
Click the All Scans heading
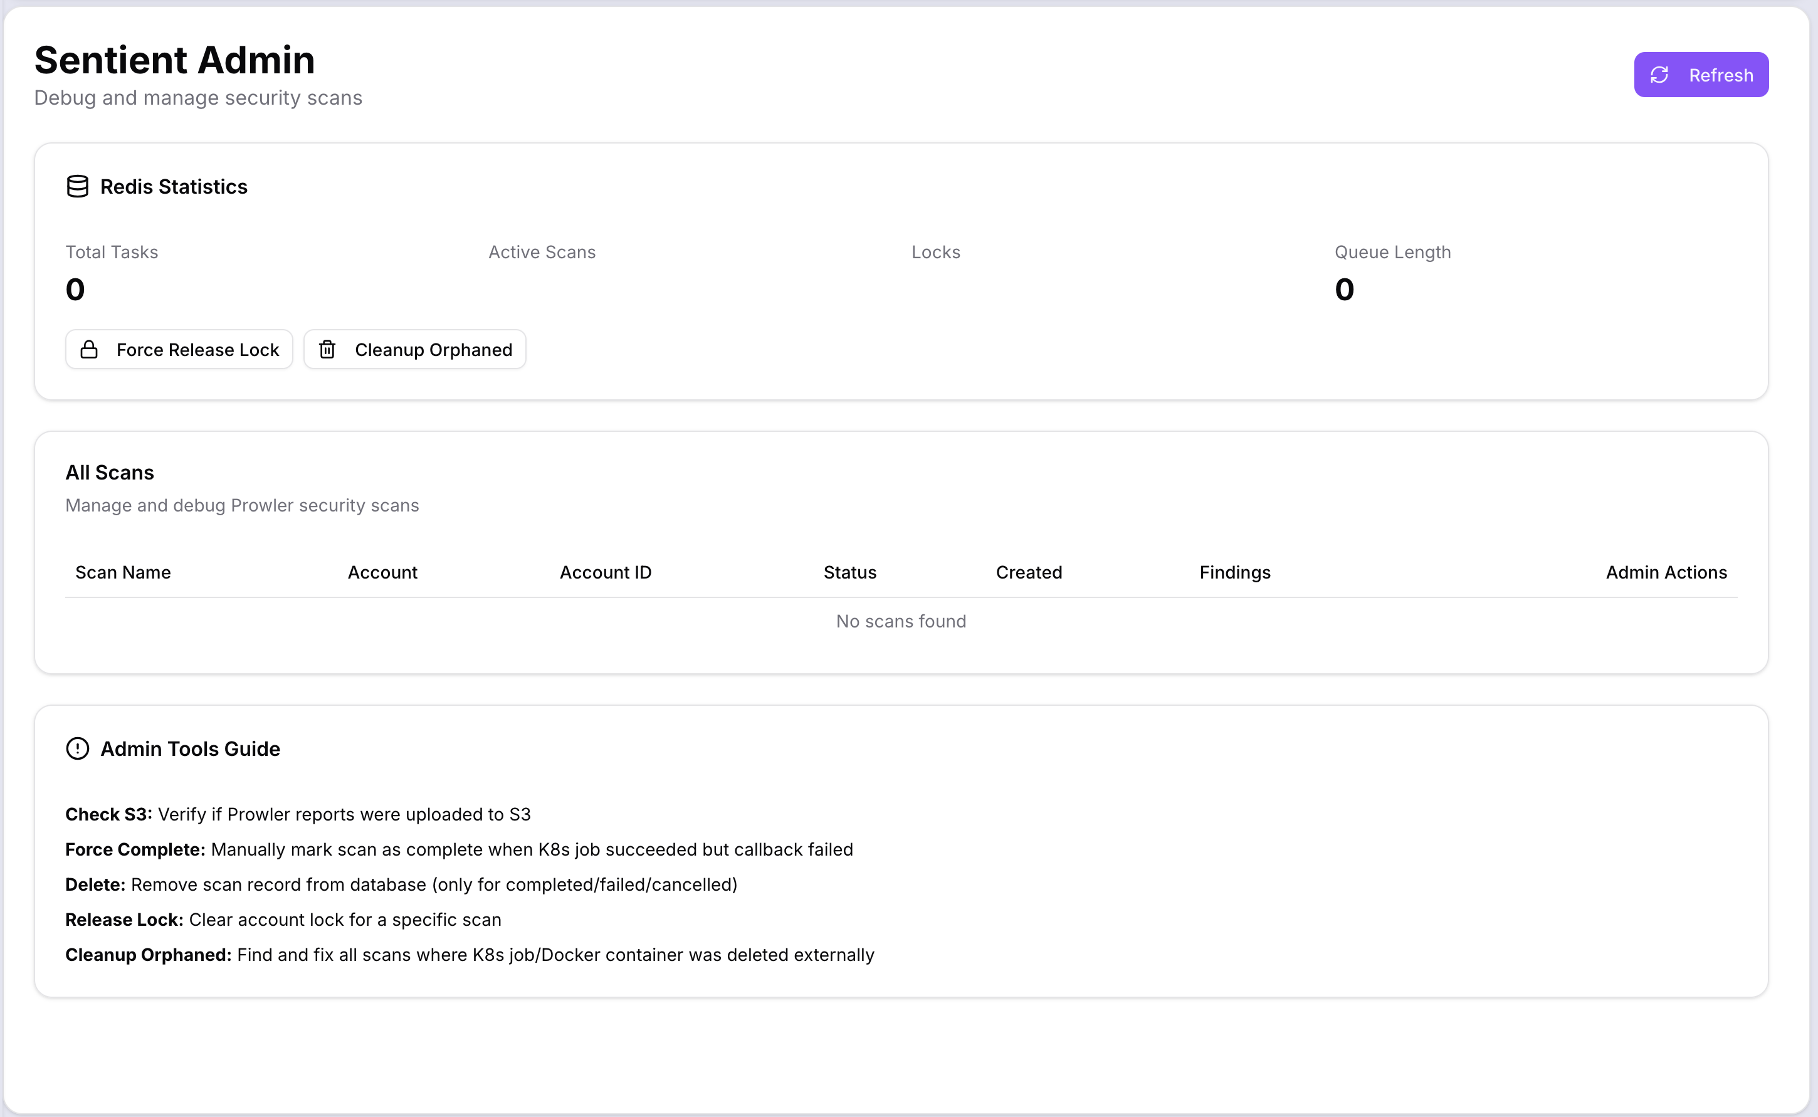click(x=110, y=472)
